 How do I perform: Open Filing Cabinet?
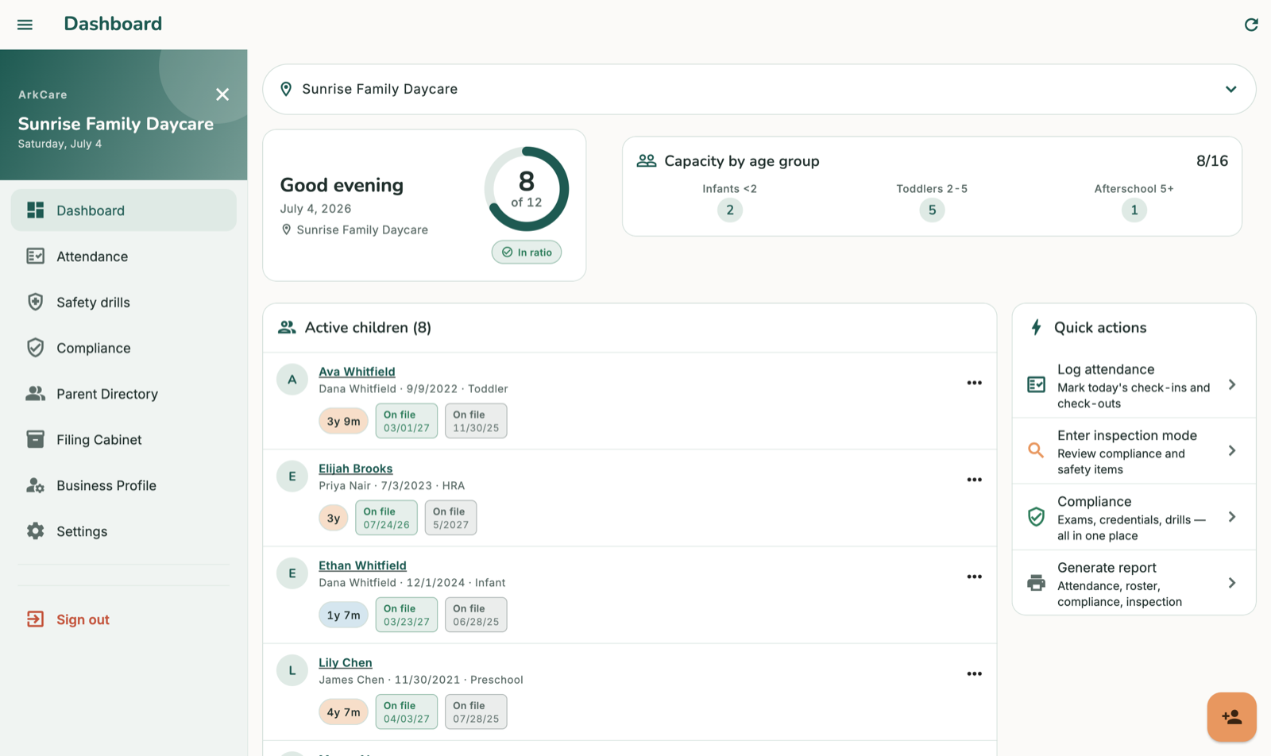124,439
